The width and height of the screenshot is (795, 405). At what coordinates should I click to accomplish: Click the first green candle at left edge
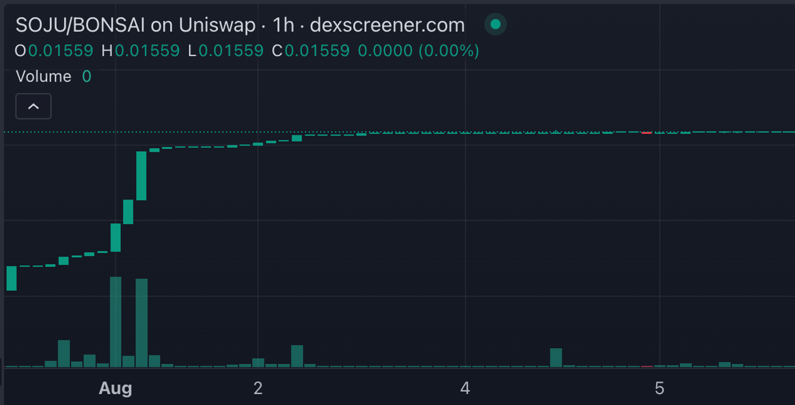(x=12, y=278)
